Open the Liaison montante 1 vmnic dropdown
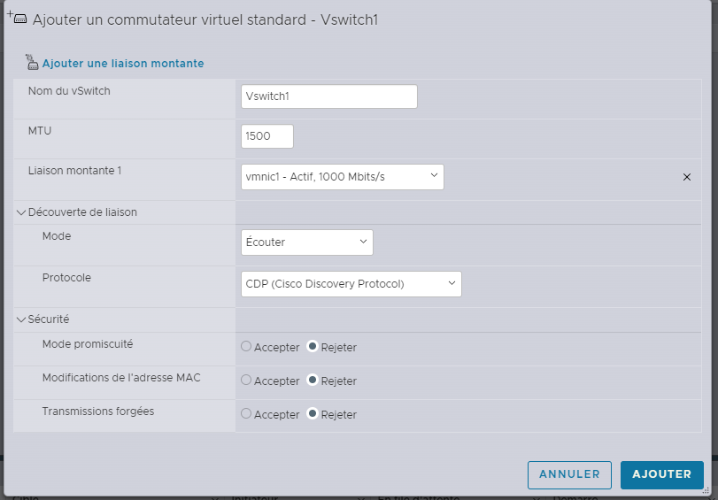The image size is (718, 500). 342,177
